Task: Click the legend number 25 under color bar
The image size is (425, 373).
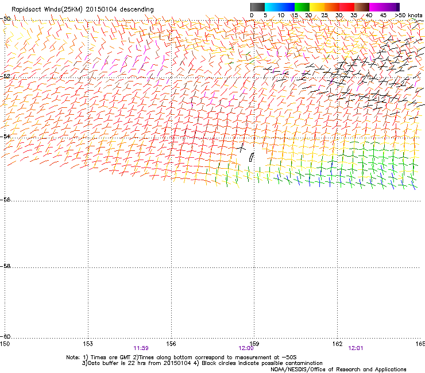Action: 324,15
